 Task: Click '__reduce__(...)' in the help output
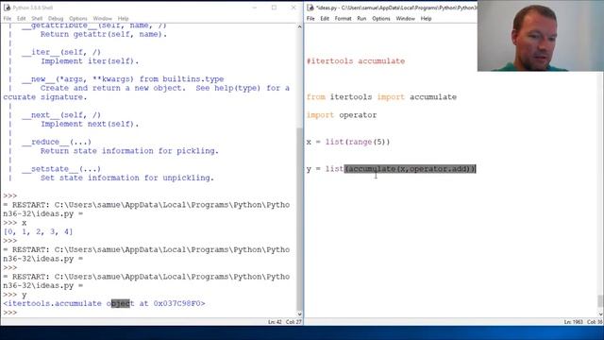57,142
